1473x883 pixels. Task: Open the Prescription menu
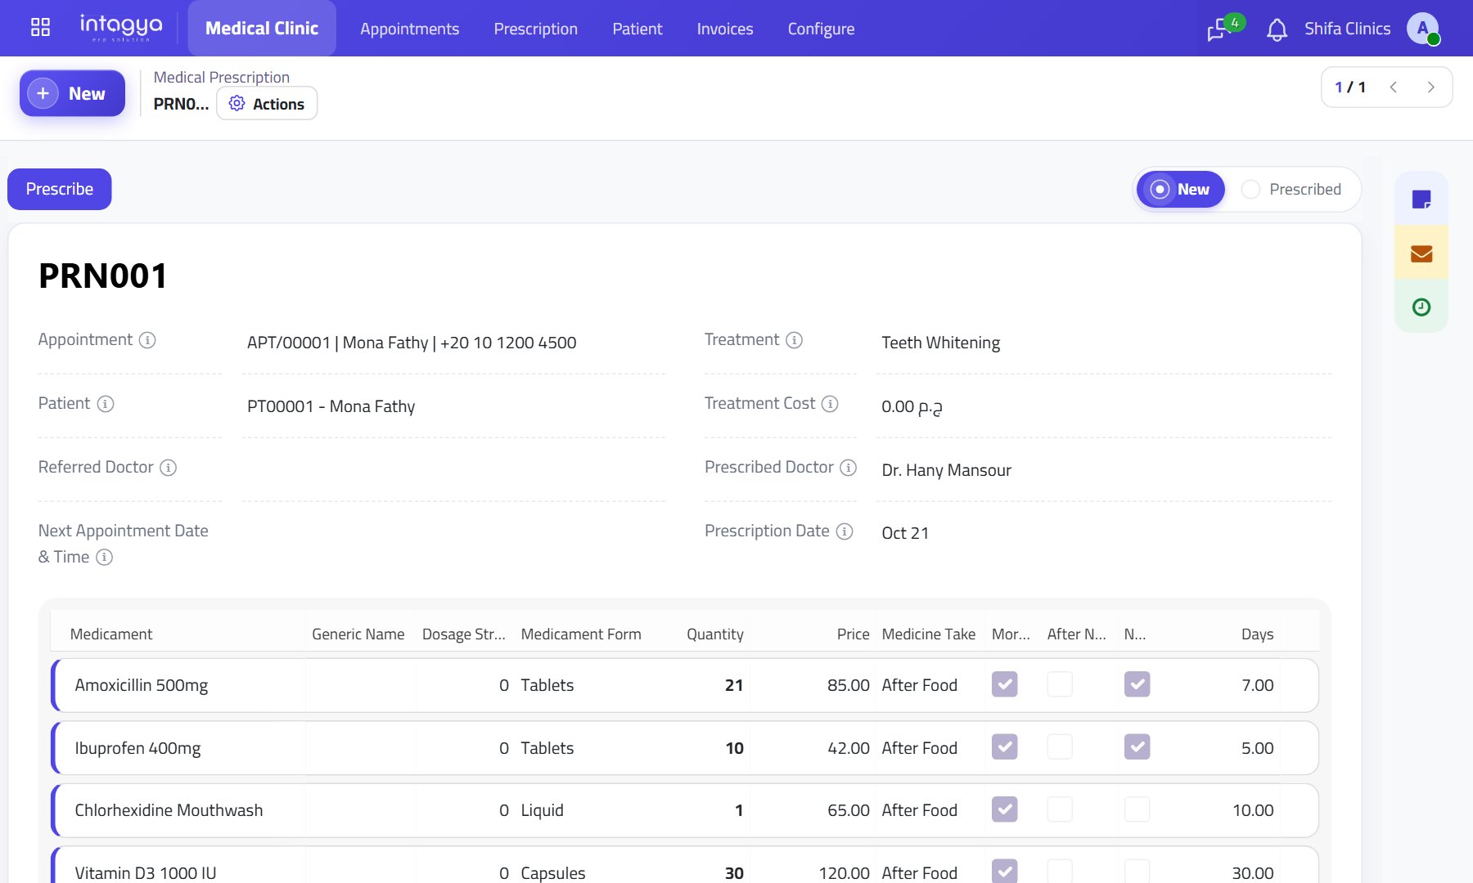[x=536, y=29]
